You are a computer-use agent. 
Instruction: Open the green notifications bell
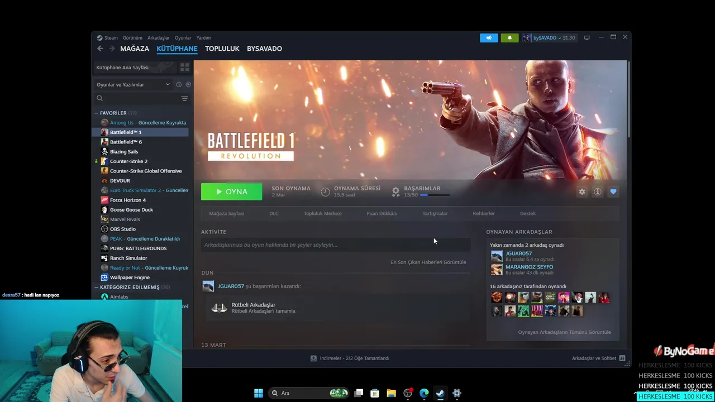(x=509, y=38)
